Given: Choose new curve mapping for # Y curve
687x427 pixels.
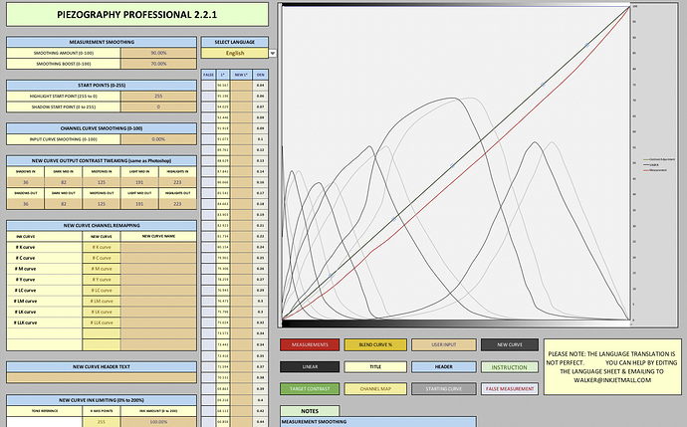Looking at the screenshot, I should (102, 280).
